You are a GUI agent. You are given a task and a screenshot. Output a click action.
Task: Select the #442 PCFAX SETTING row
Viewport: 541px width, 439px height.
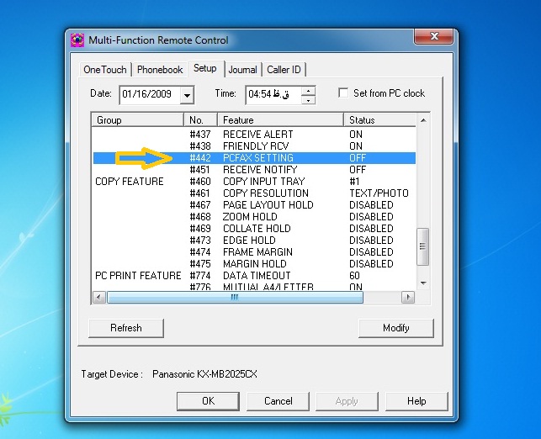tap(257, 158)
